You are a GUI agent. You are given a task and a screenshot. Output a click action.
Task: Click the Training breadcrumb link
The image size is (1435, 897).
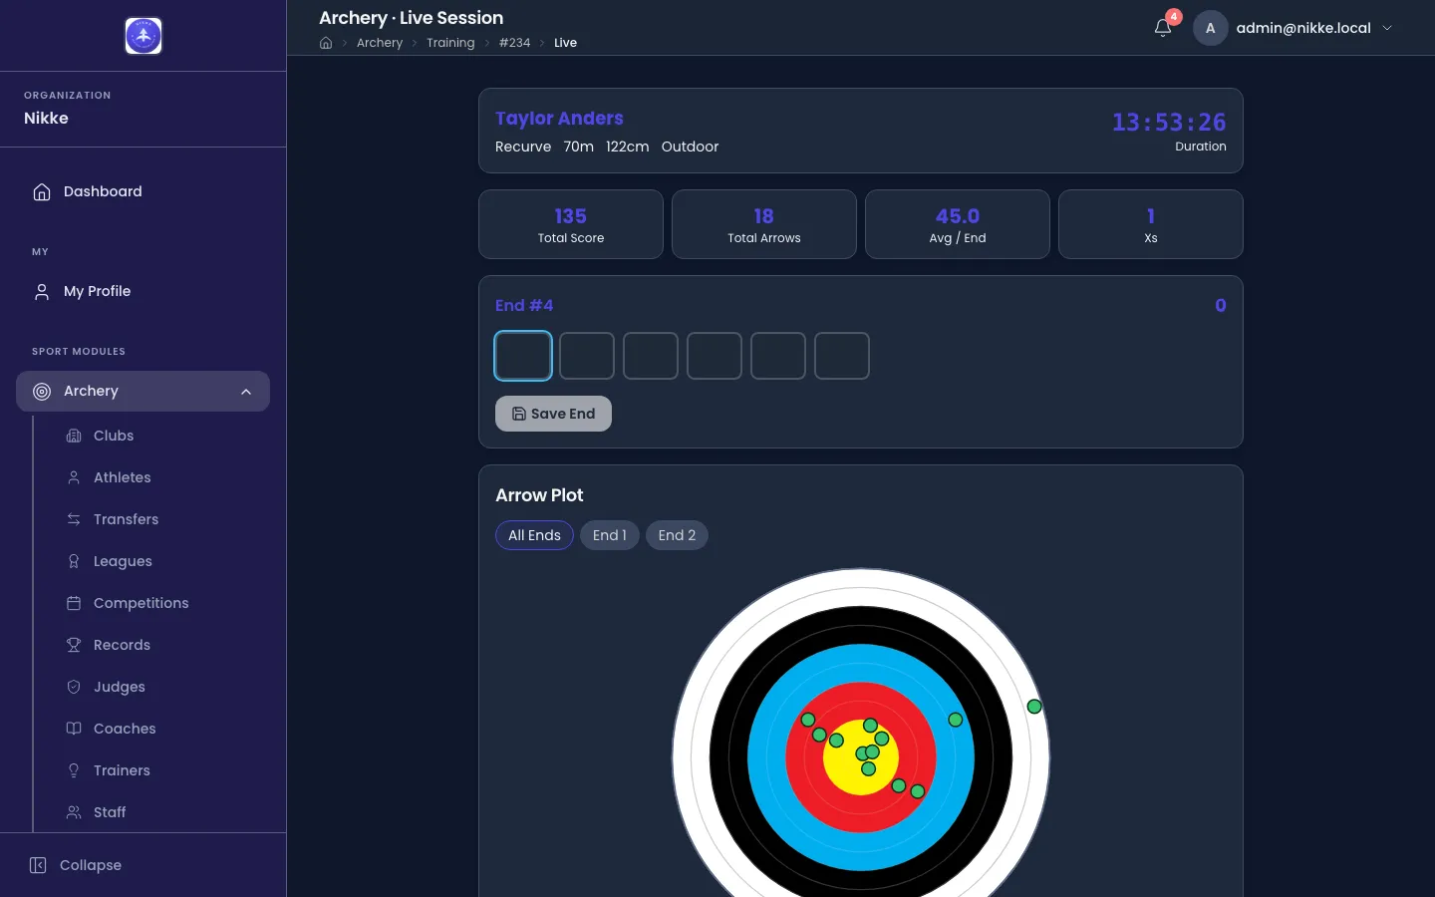(x=450, y=43)
